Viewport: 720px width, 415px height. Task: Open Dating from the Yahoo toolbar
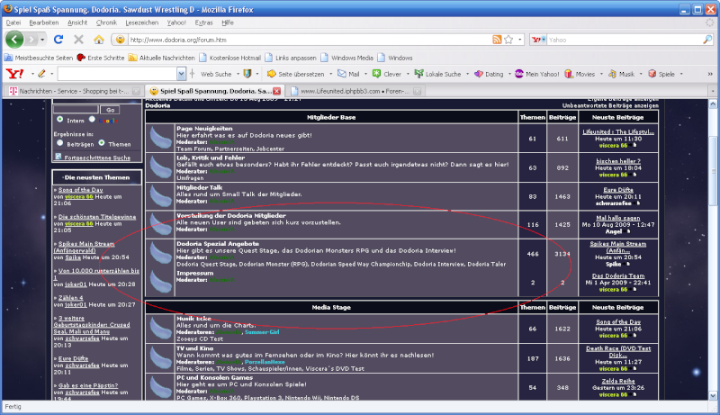[489, 74]
